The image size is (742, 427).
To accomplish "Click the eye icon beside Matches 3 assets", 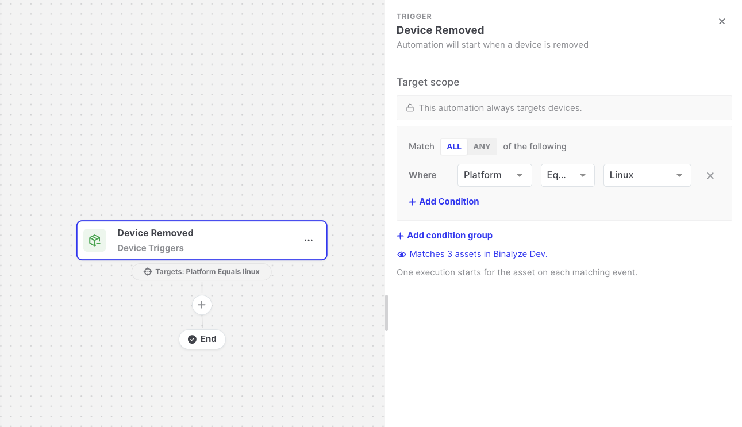I will pos(402,254).
